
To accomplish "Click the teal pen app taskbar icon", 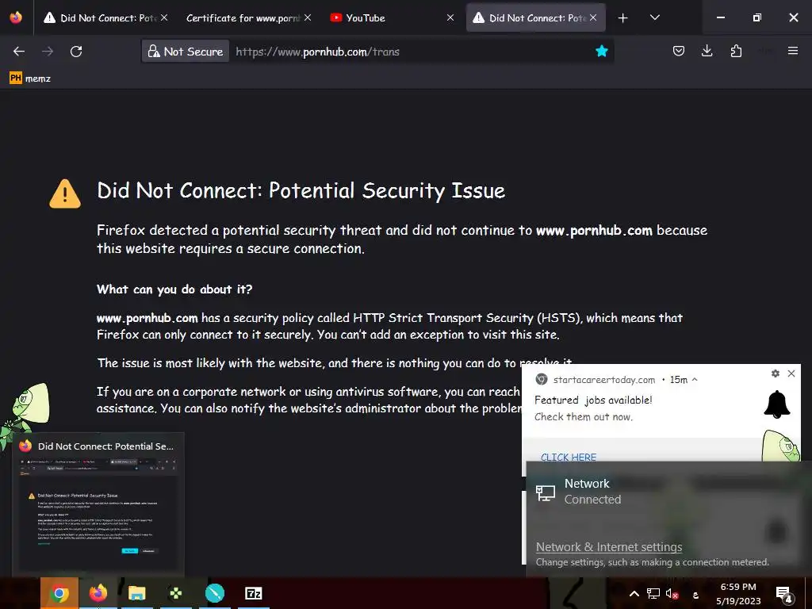I will (x=214, y=593).
